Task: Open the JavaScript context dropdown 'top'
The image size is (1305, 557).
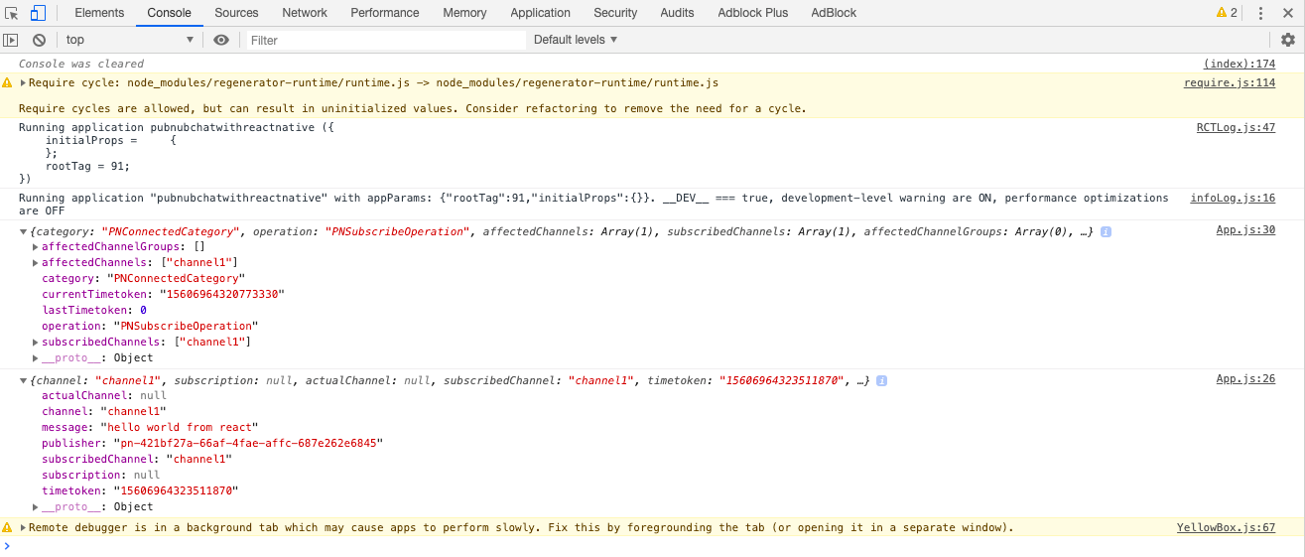Action: pyautogui.click(x=129, y=40)
